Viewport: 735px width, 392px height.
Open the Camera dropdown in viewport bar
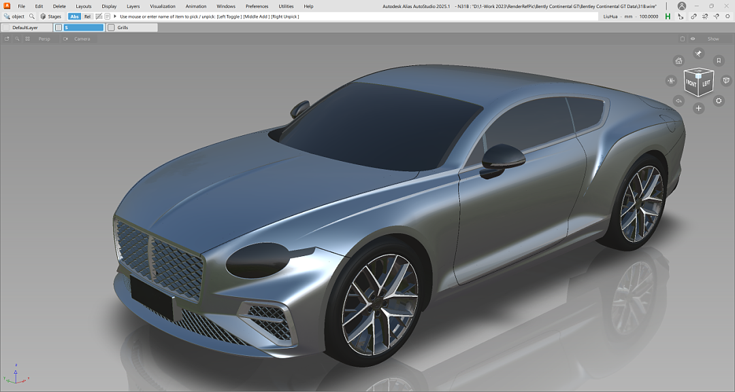(82, 39)
